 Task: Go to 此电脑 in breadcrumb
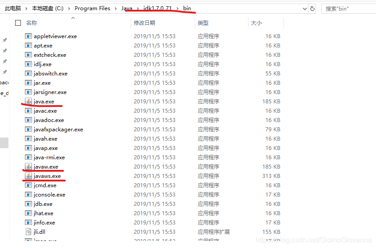13,8
